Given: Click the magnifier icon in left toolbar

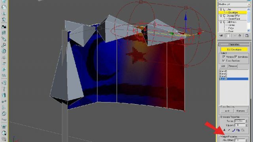Looking at the screenshot, I should pyautogui.click(x=4, y=45).
